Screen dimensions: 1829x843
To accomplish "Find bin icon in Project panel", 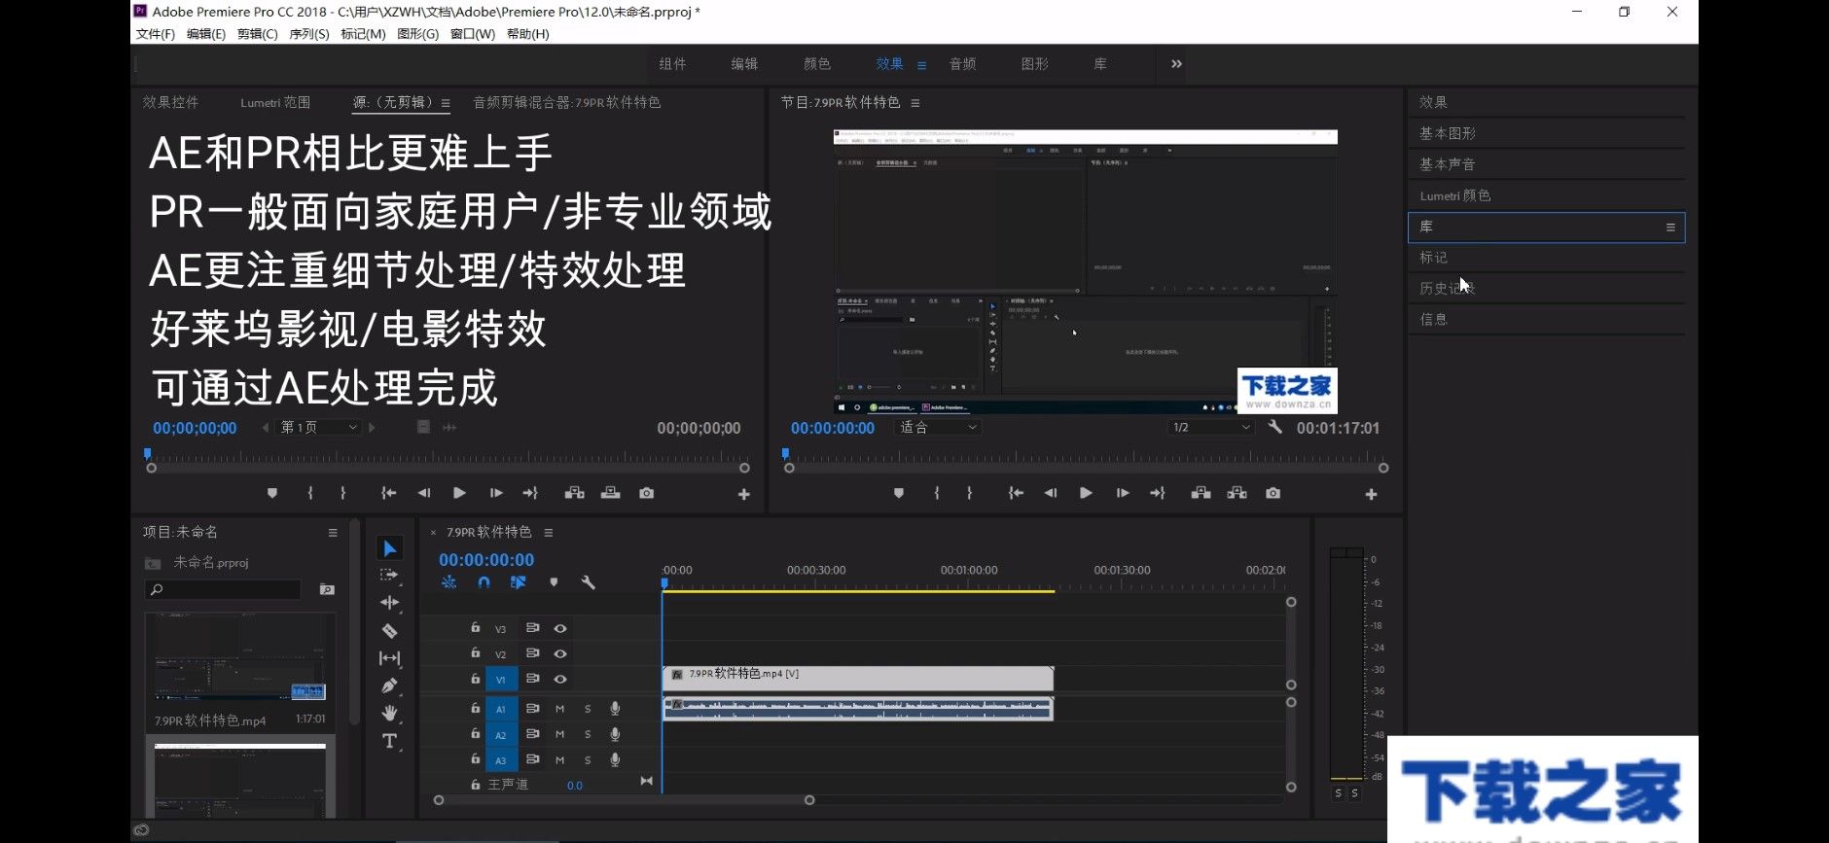I will 327,589.
